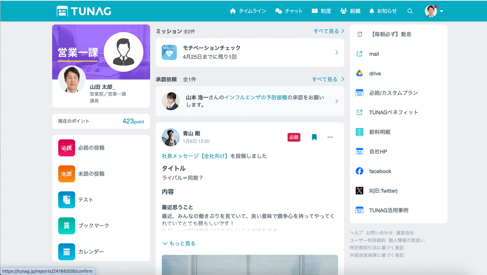Click the TUNAGベネフィット external link icon
The image size is (487, 275).
click(360, 112)
